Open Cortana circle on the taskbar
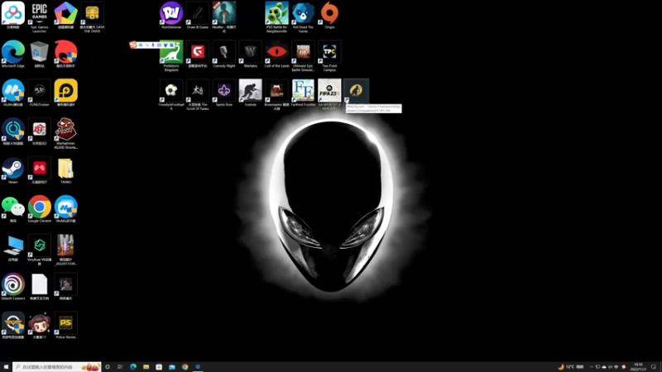The width and height of the screenshot is (662, 372). 108,367
